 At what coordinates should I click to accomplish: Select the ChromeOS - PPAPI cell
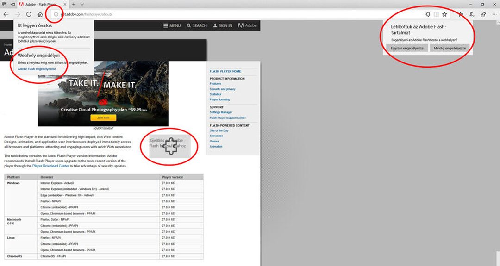pos(99,256)
